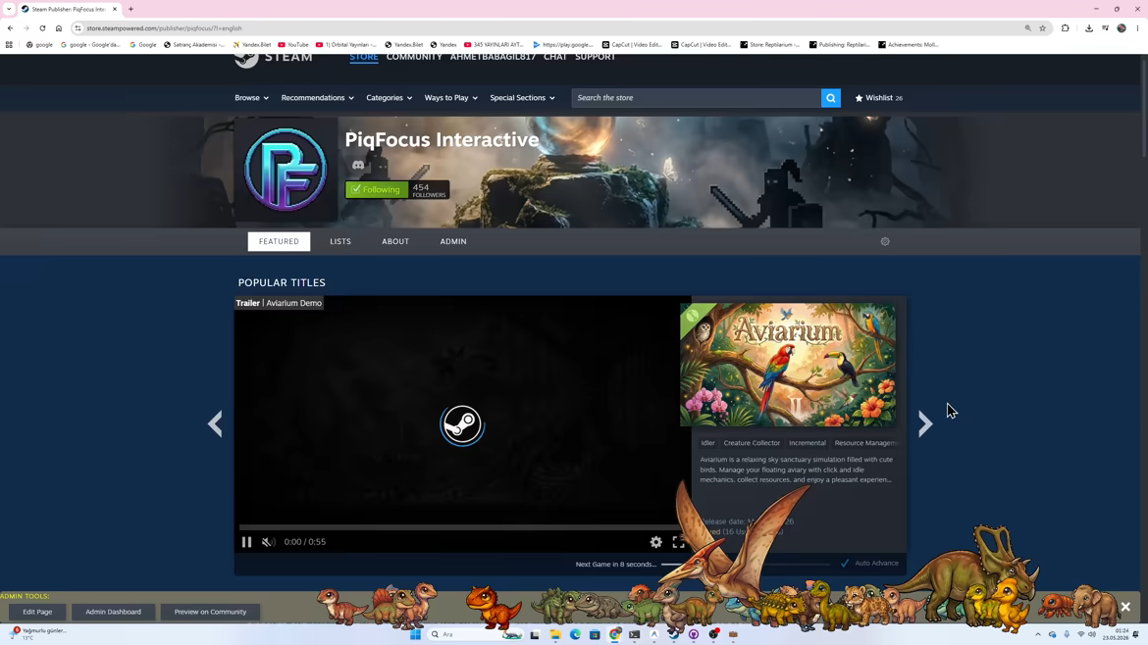This screenshot has width=1148, height=645.
Task: Open the publisher page settings gear
Action: pos(885,241)
